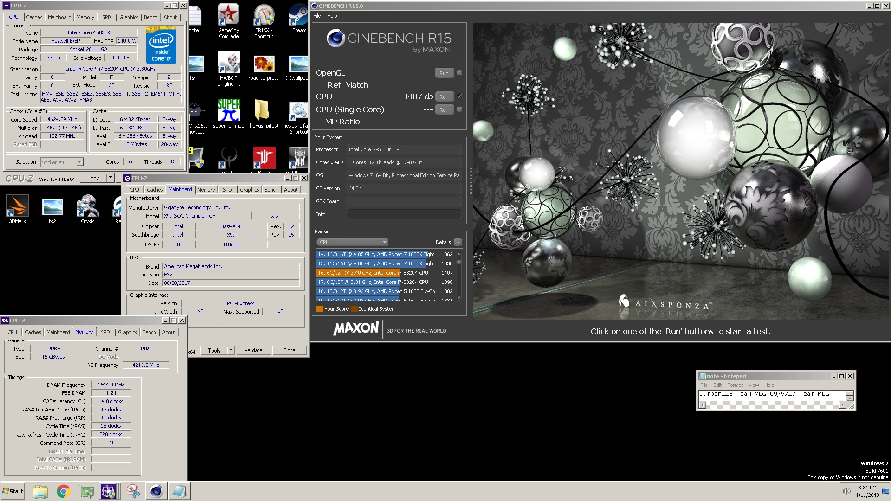Select the hexus_pifast Shortcut gear icon
The height and width of the screenshot is (501, 891).
(x=297, y=117)
